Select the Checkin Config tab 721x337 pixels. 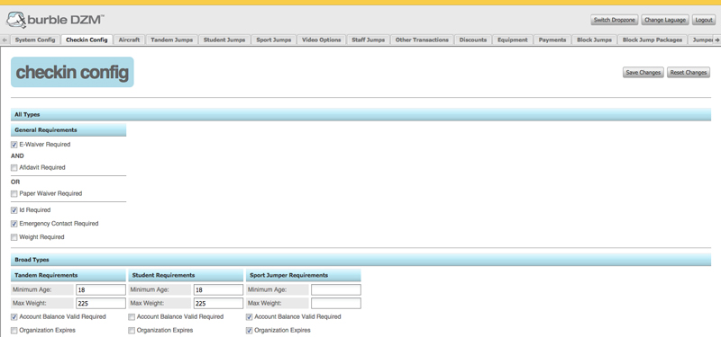coord(87,40)
